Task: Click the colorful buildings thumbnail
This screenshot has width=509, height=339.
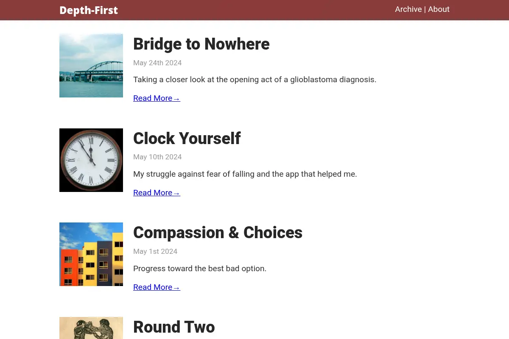Action: 91,254
